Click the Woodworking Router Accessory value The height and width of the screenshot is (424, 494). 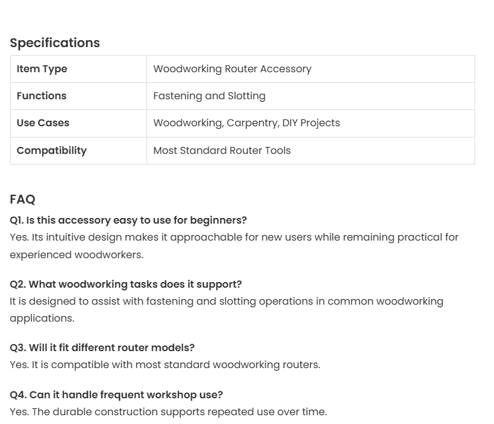point(232,69)
